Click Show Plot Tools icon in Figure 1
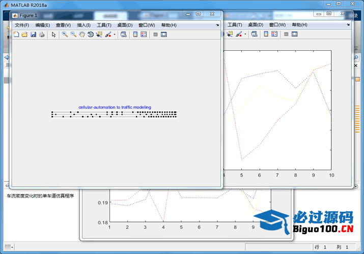Screen dimensions: 364x254 (164, 35)
